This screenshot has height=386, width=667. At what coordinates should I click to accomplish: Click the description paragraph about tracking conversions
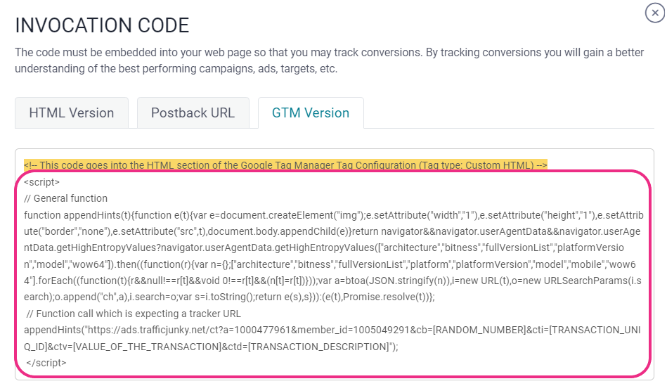pyautogui.click(x=329, y=60)
